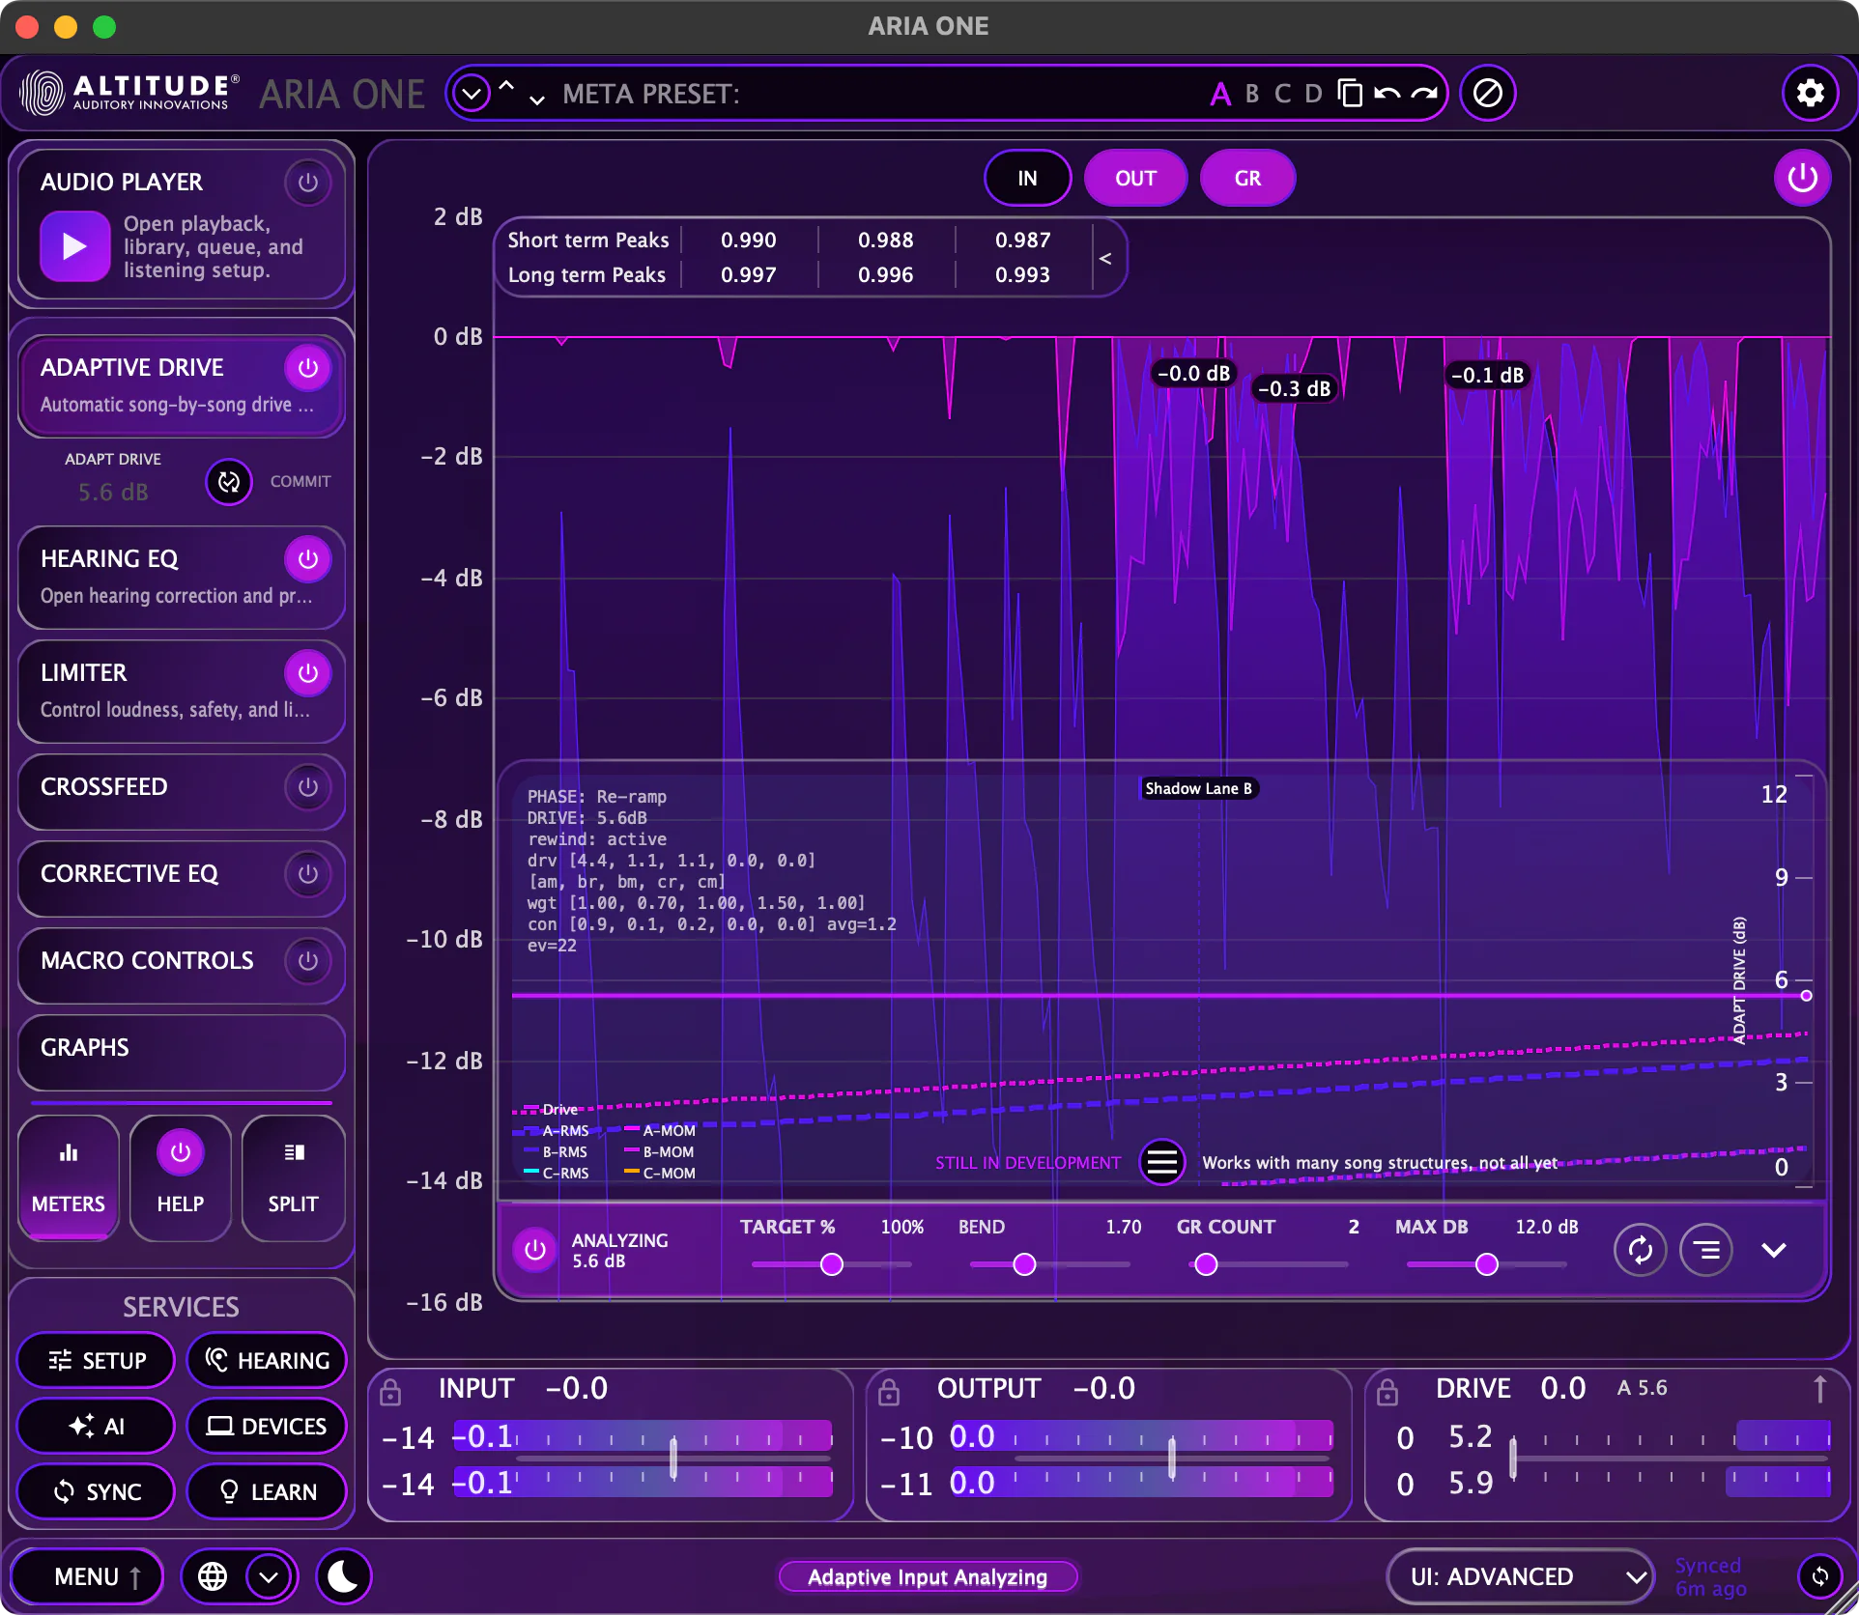Image resolution: width=1859 pixels, height=1615 pixels.
Task: Select preset slot C
Action: [x=1282, y=94]
